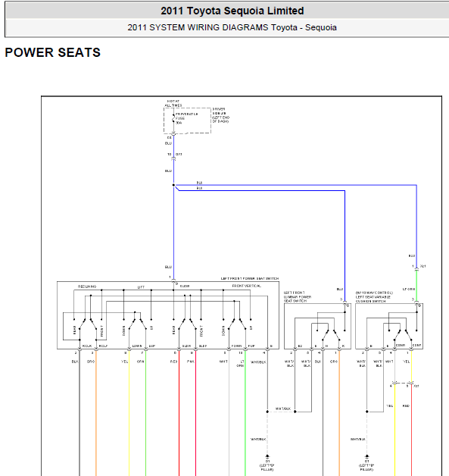This screenshot has width=449, height=476.
Task: Click the "BLK" wire label at pin 2
Action: tap(75, 362)
